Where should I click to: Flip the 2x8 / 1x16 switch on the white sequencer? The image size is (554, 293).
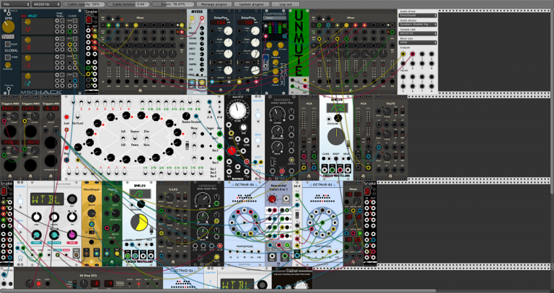click(x=123, y=138)
